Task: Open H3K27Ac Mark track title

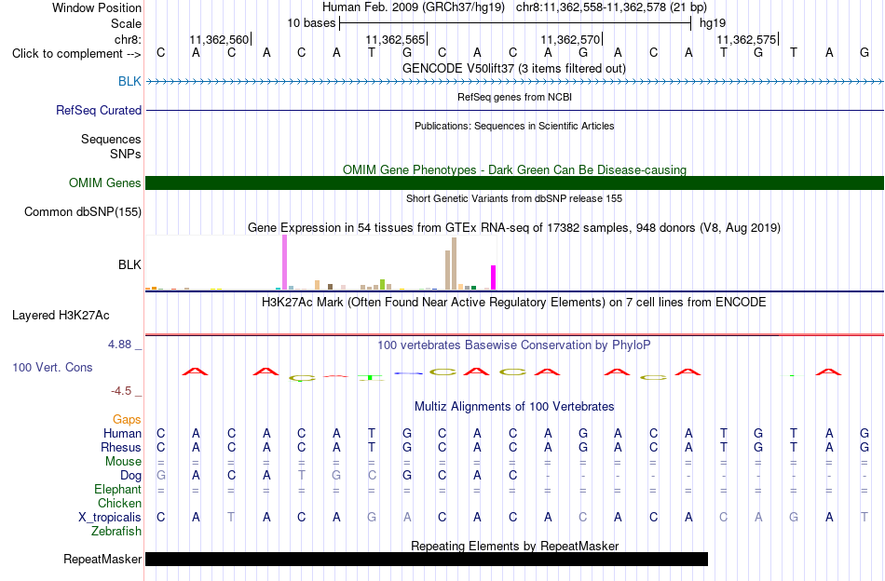Action: click(x=513, y=303)
